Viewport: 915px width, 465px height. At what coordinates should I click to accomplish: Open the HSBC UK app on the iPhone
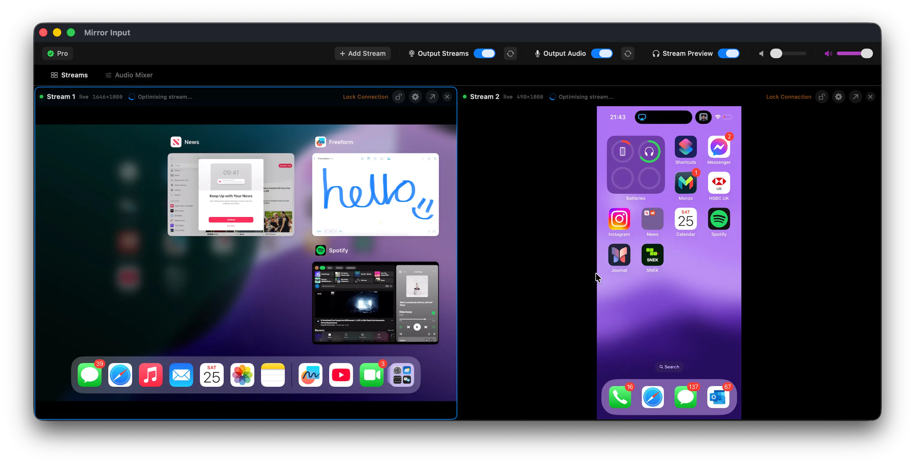point(719,183)
